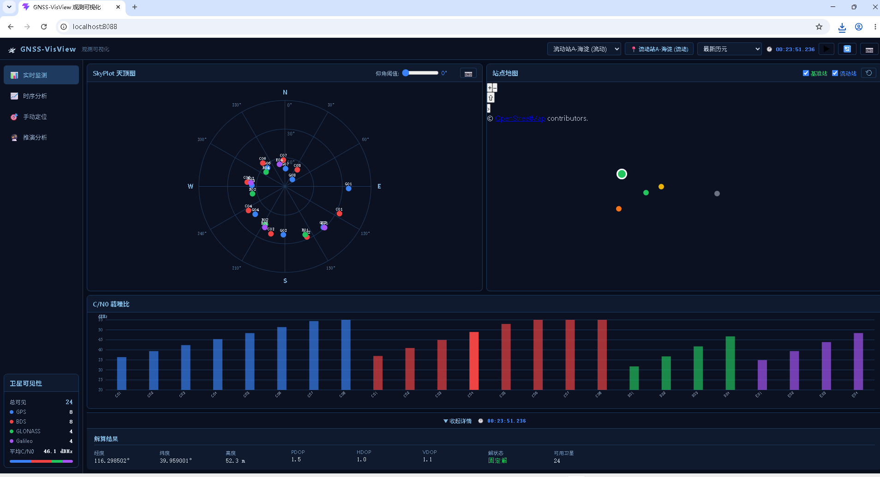Click Galileo entry in visibility legend
This screenshot has width=880, height=477.
click(x=41, y=441)
